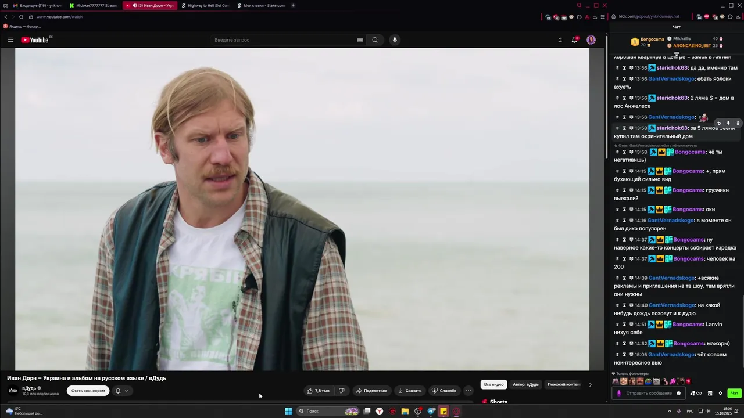
Task: Click the reply arrow on hovered message
Action: (718, 123)
